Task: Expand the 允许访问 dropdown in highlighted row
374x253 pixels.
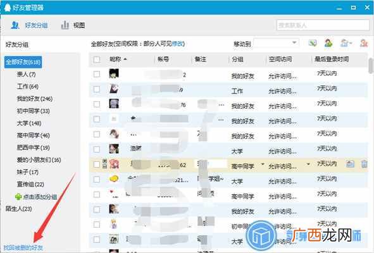Action: 308,164
